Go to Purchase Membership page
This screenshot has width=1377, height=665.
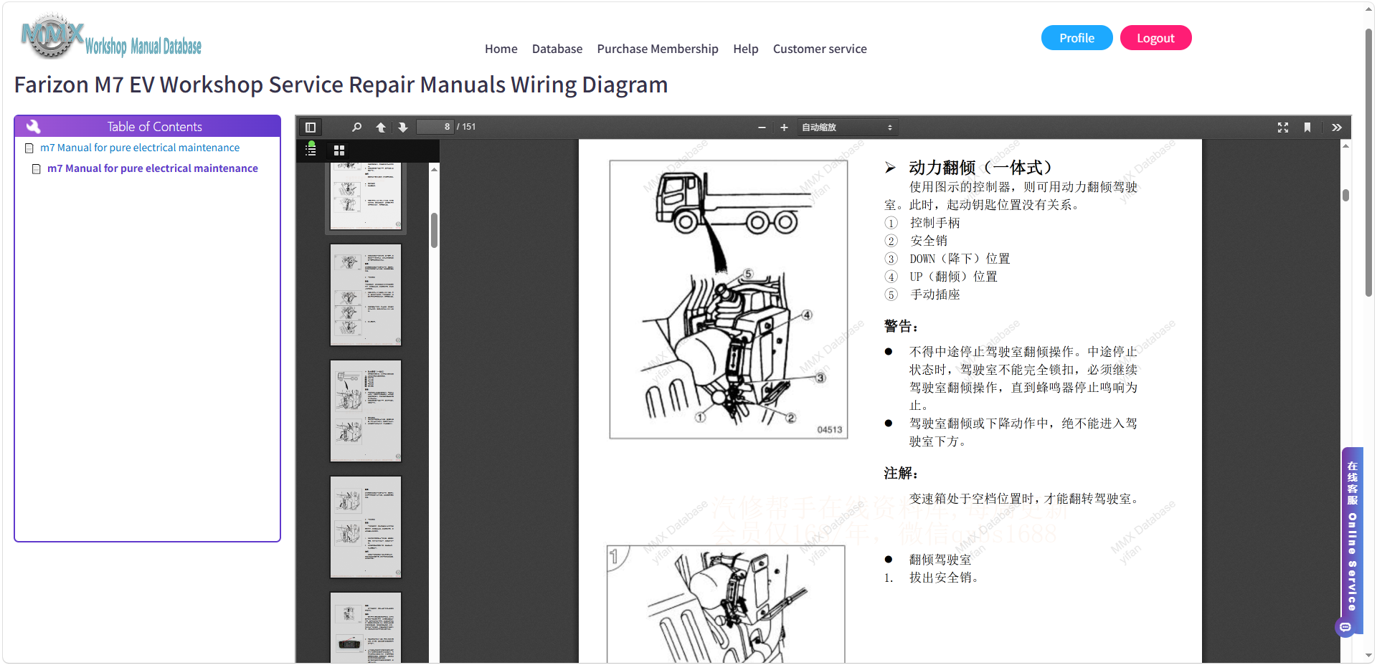click(658, 49)
